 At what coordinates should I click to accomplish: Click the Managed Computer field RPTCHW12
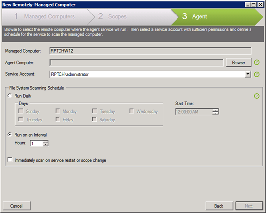(x=150, y=51)
